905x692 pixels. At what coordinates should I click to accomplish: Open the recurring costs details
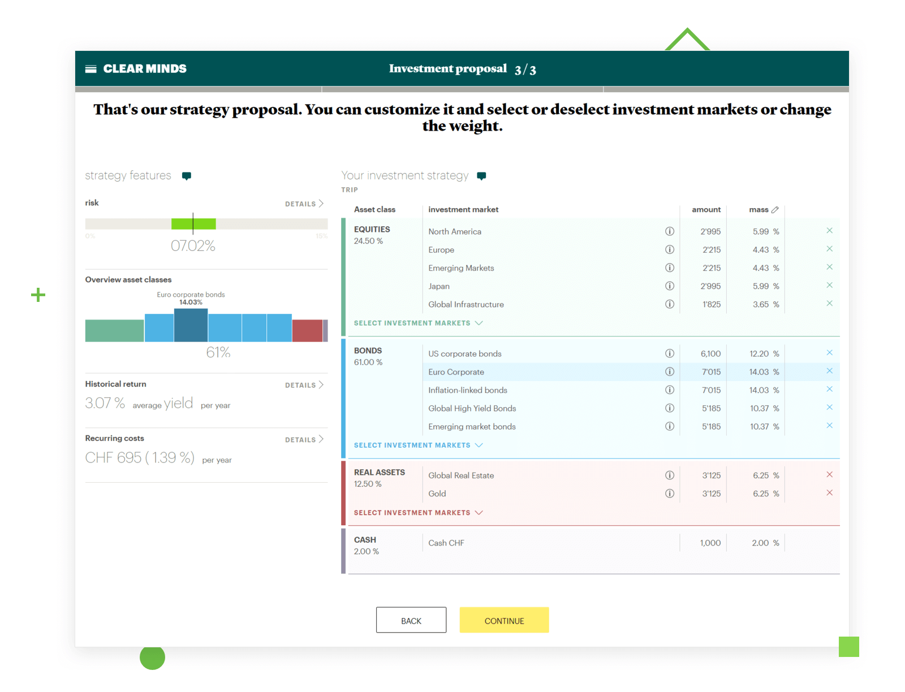point(304,439)
